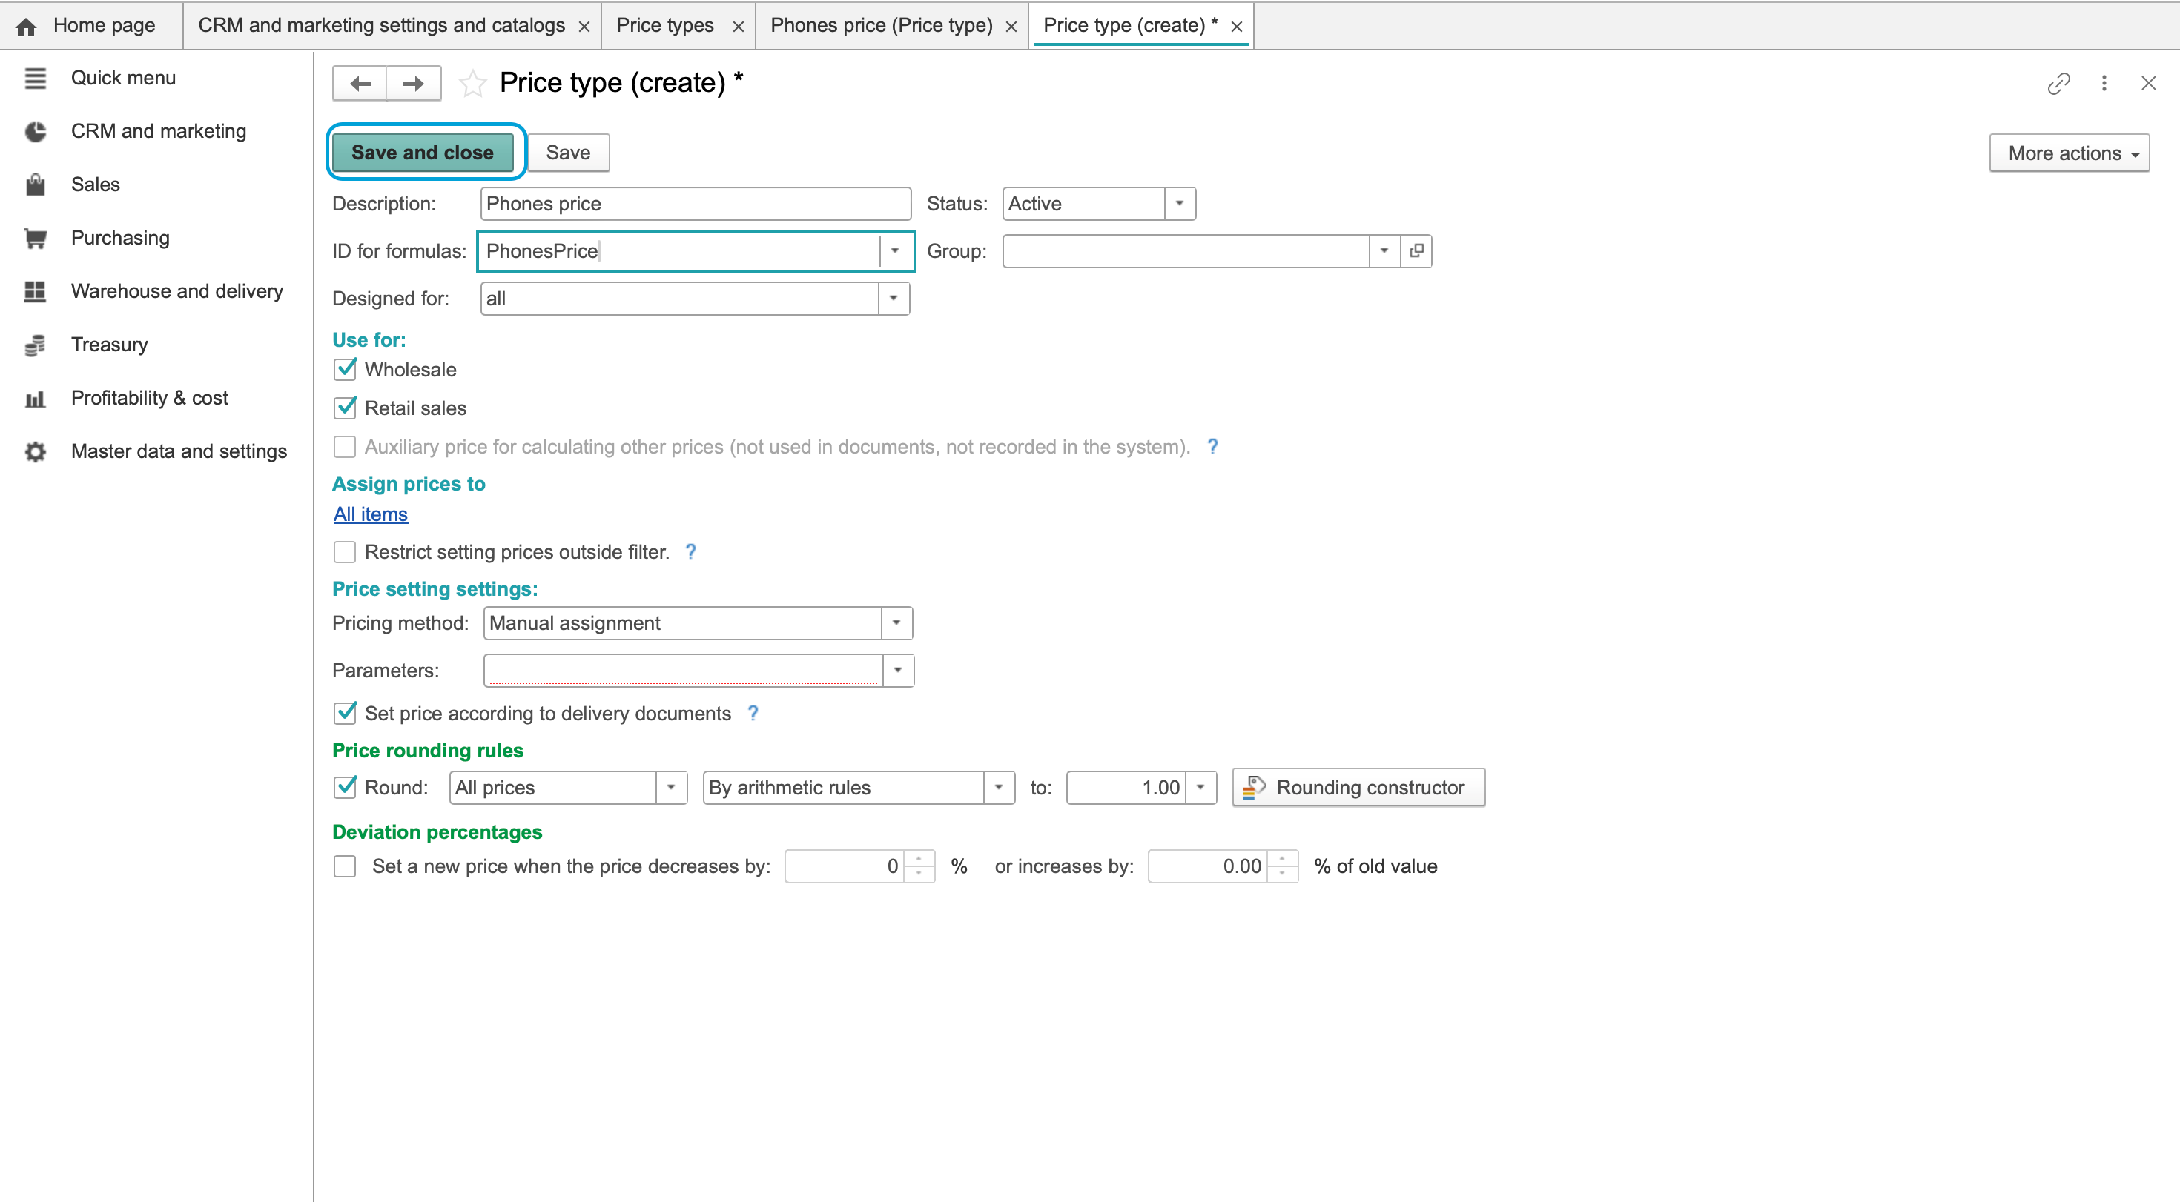This screenshot has height=1202, width=2180.
Task: Uncheck the Wholesale checkbox
Action: [x=345, y=370]
